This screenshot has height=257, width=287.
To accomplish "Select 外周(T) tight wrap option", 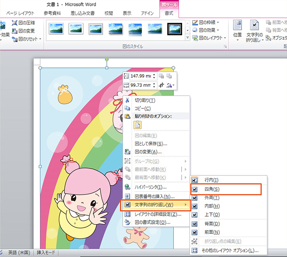I will [x=228, y=198].
